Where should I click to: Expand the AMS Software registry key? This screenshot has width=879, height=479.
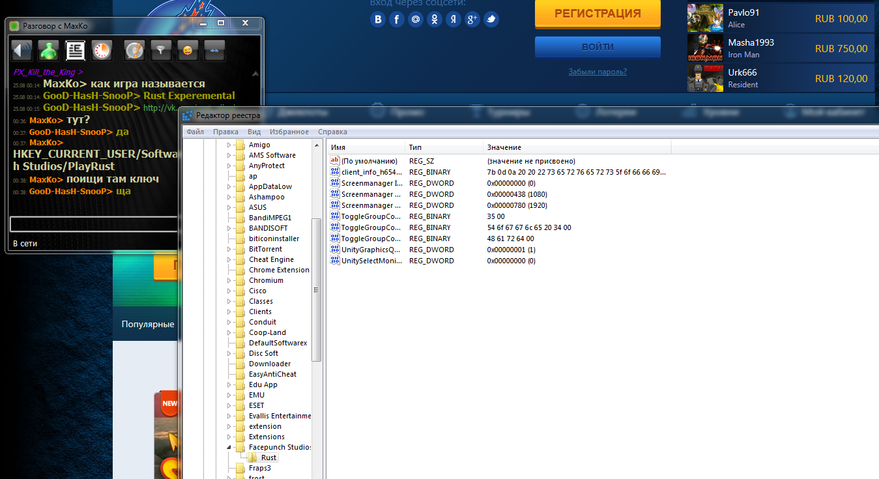pyautogui.click(x=229, y=155)
